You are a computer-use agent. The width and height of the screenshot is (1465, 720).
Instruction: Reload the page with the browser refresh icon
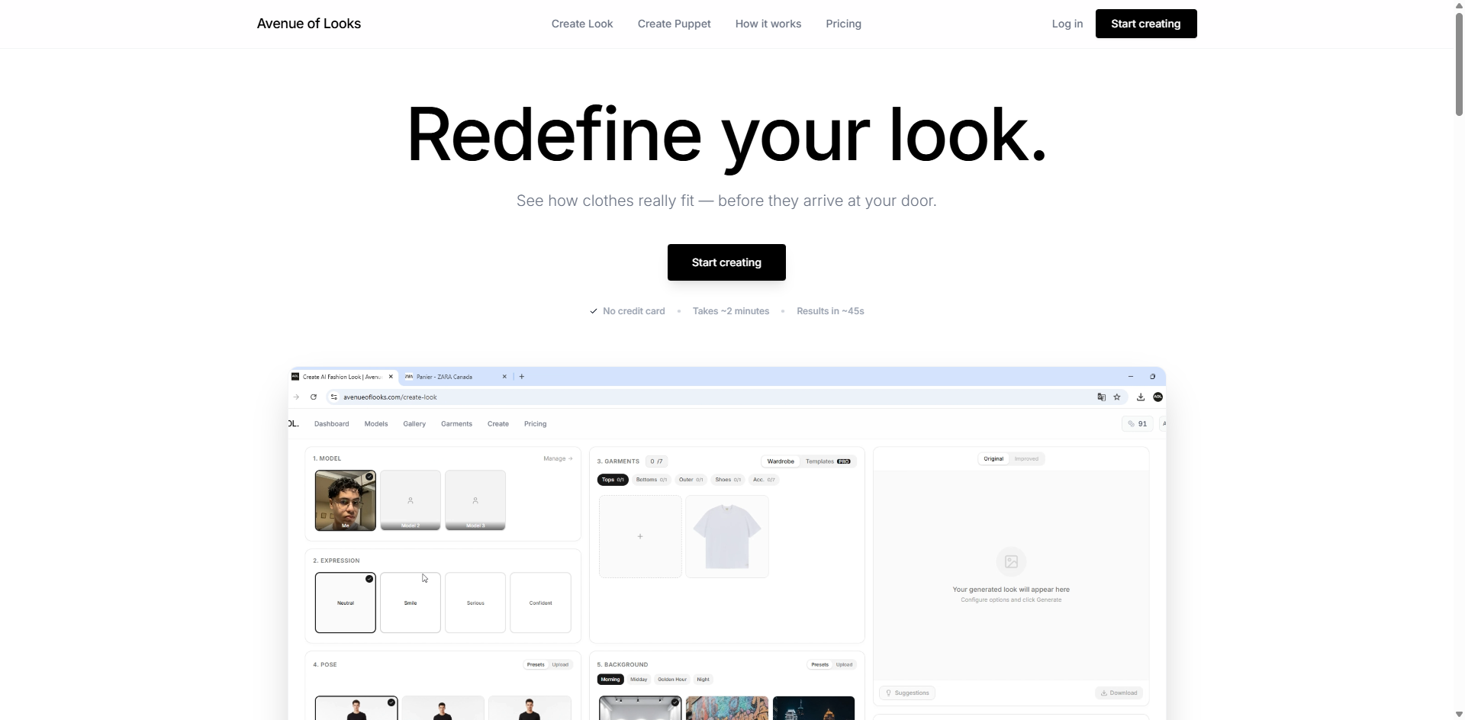pos(313,397)
